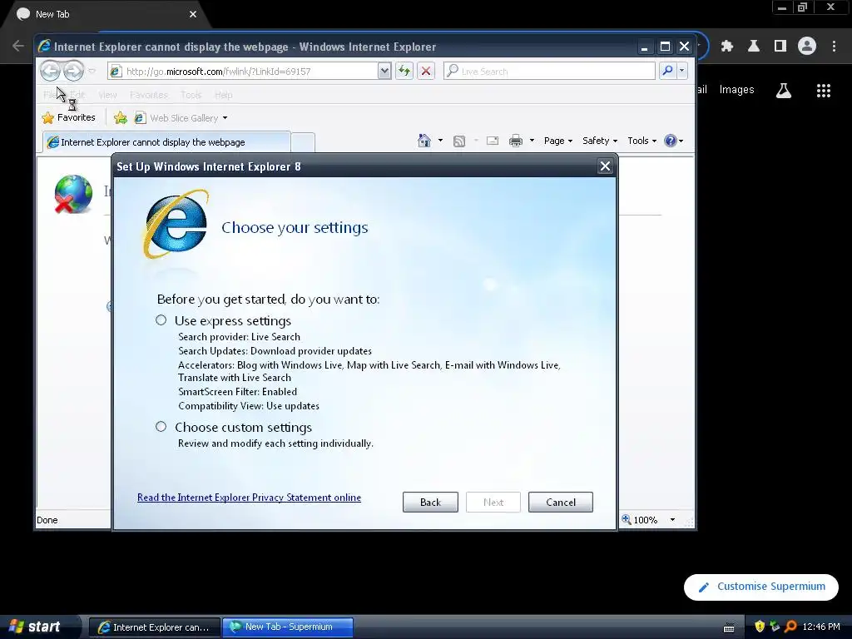Select the Choose custom settings option
Screen dimensions: 852x639
coord(161,427)
